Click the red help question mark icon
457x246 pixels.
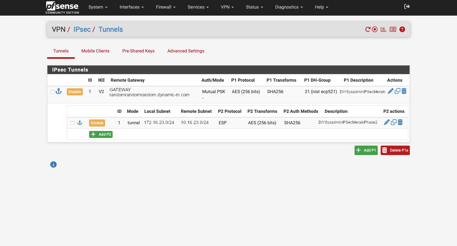(402, 30)
